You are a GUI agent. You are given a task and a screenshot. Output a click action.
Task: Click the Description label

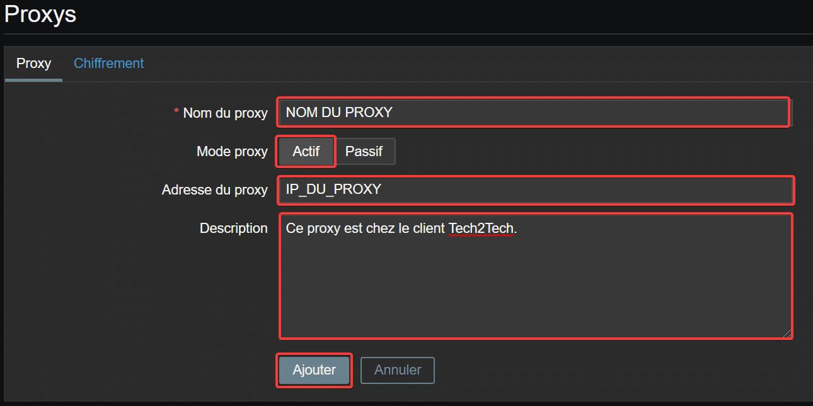click(234, 228)
